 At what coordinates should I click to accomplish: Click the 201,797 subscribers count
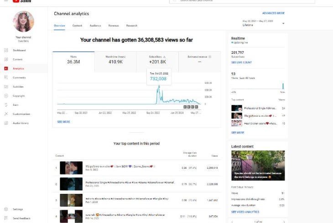238,52
